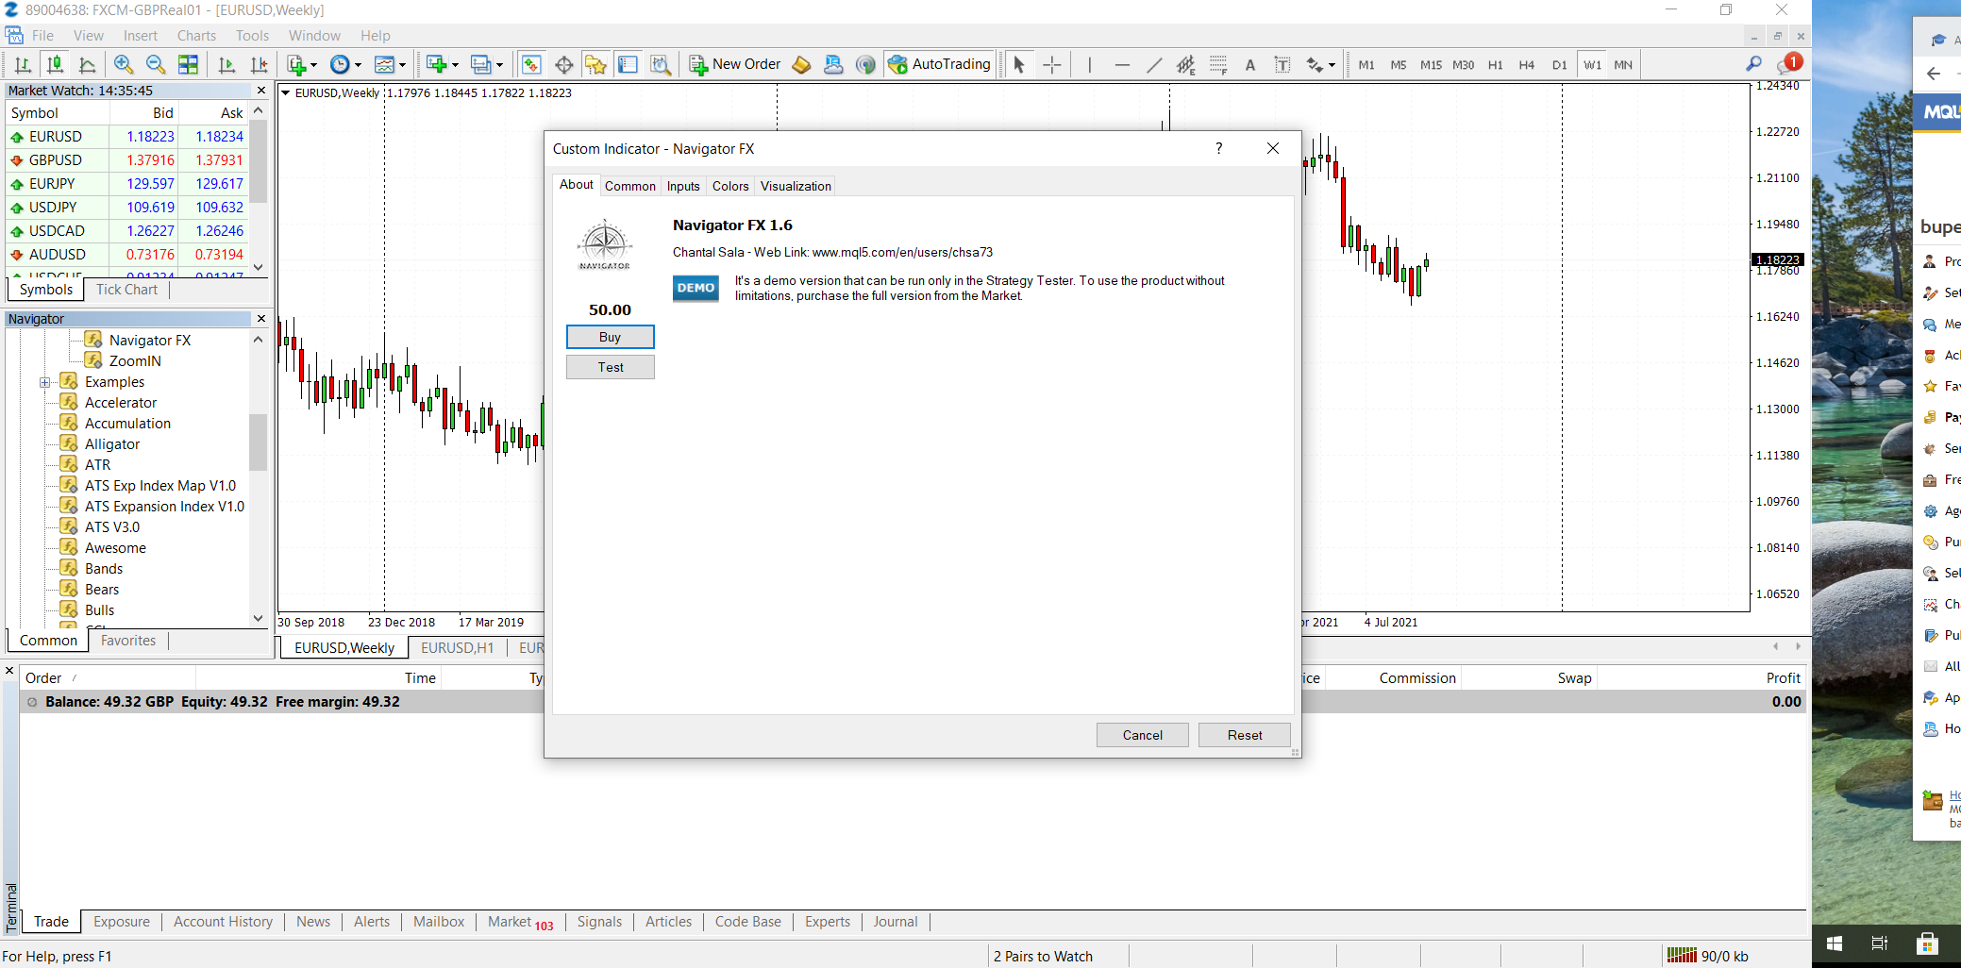Click the crosshair target Data Window icon
Image resolution: width=1961 pixels, height=968 pixels.
[564, 64]
